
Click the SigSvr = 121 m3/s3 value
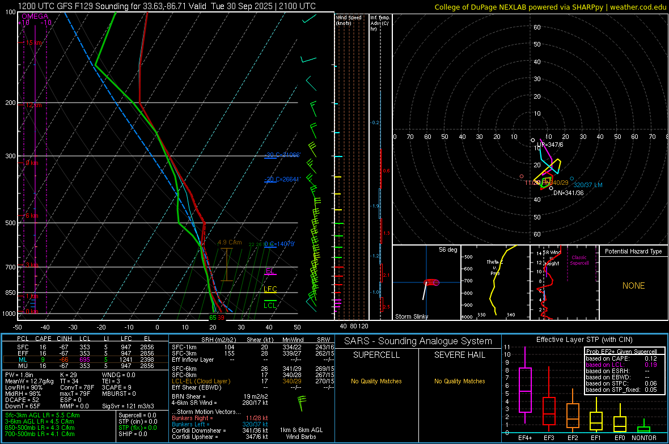point(128,406)
